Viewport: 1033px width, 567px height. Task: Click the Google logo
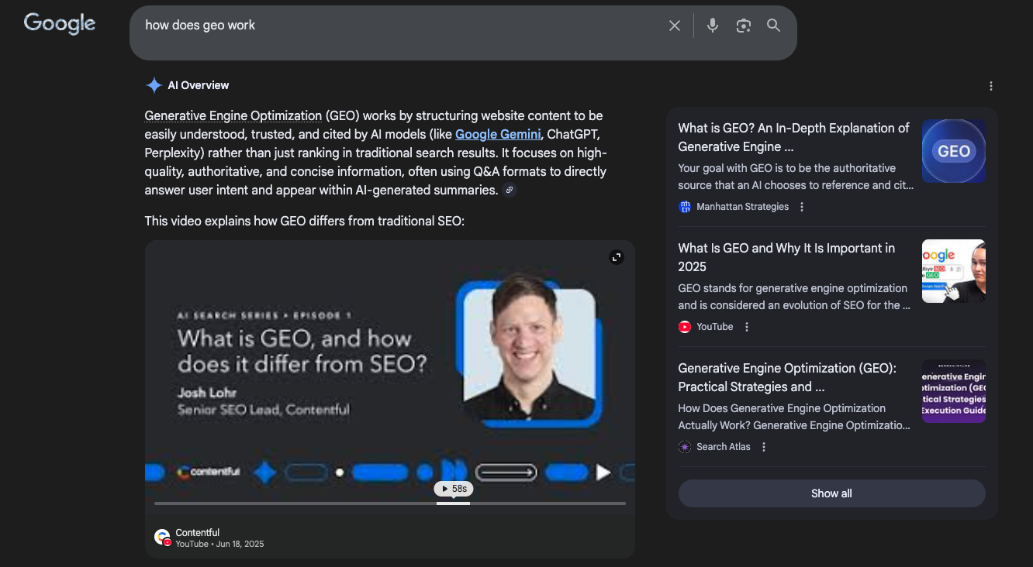[60, 24]
